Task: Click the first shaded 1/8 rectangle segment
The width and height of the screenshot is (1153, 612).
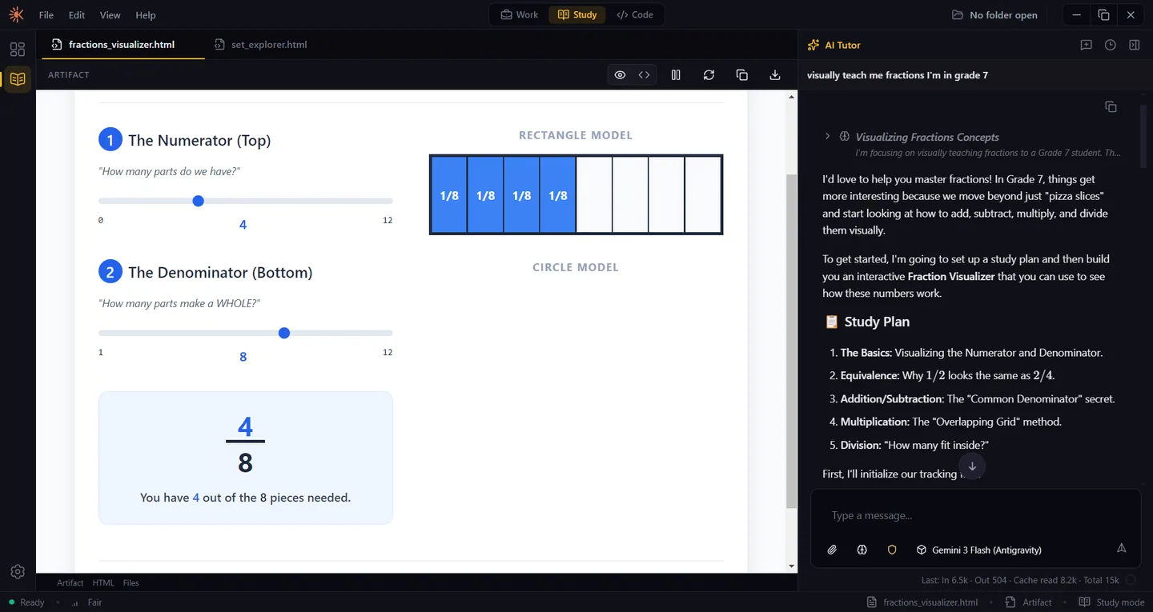Action: (x=449, y=195)
